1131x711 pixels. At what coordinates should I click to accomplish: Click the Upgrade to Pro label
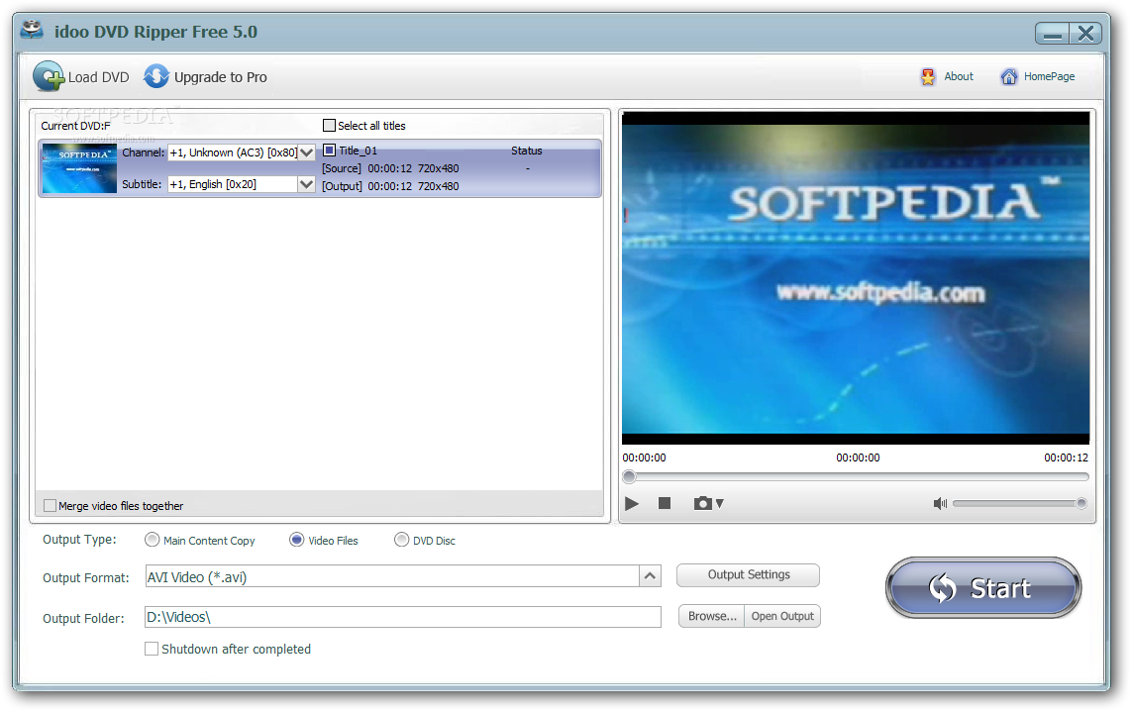click(x=221, y=77)
